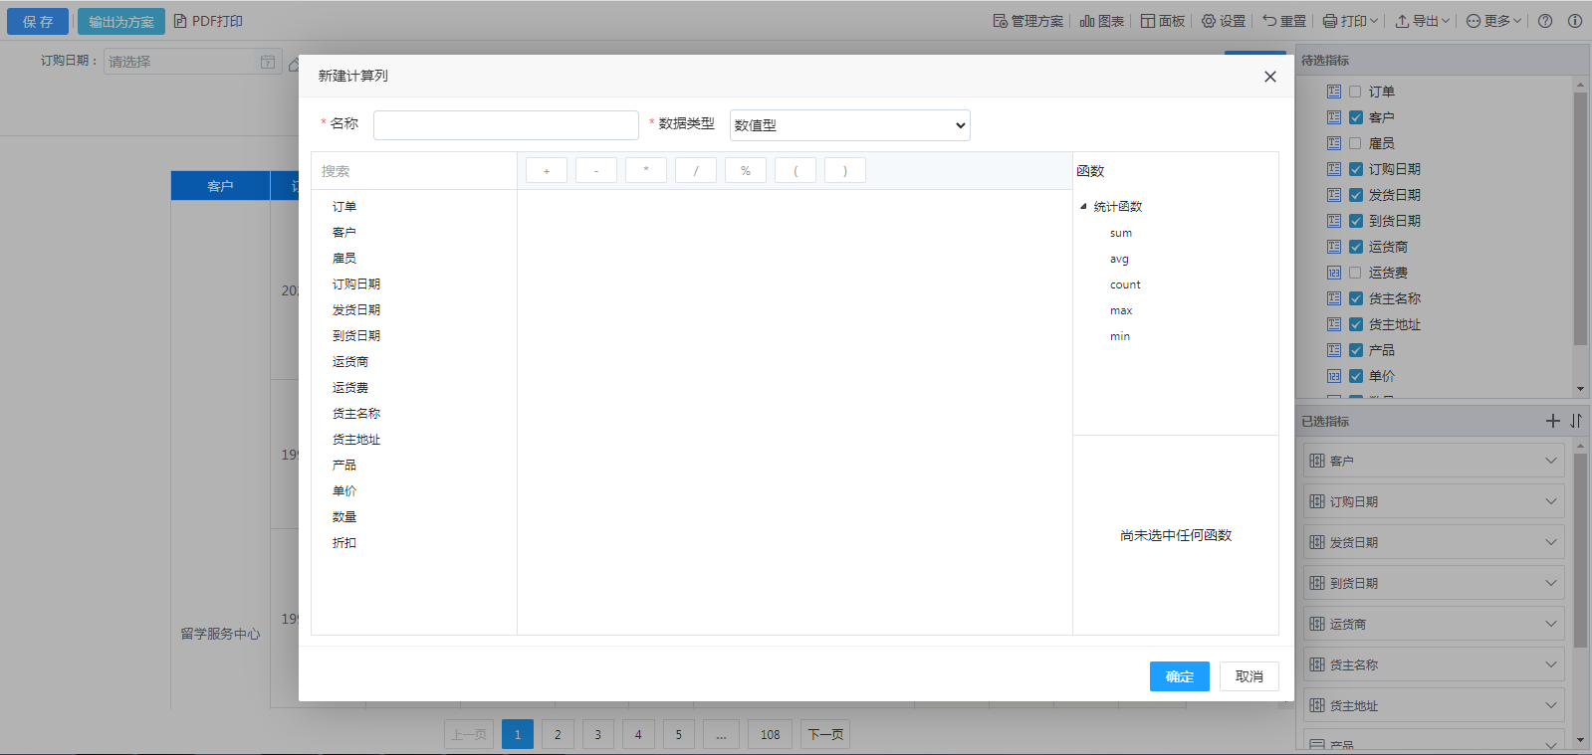Click the 取消 button

tap(1249, 676)
